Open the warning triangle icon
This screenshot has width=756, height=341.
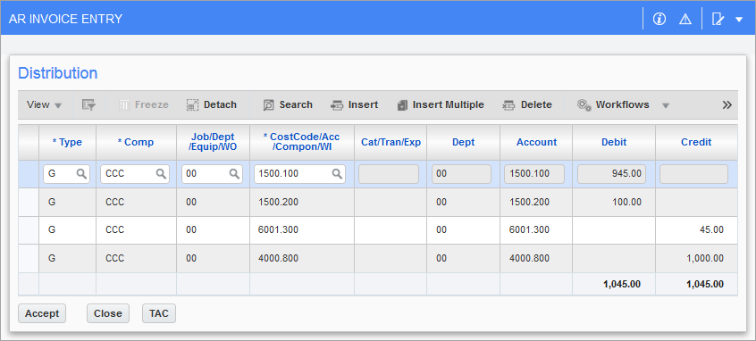point(685,19)
